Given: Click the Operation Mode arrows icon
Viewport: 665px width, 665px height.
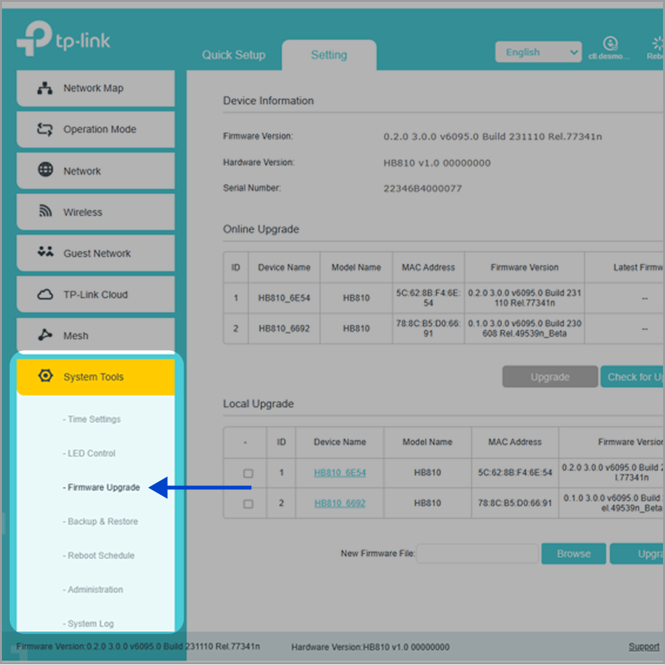Looking at the screenshot, I should point(45,129).
